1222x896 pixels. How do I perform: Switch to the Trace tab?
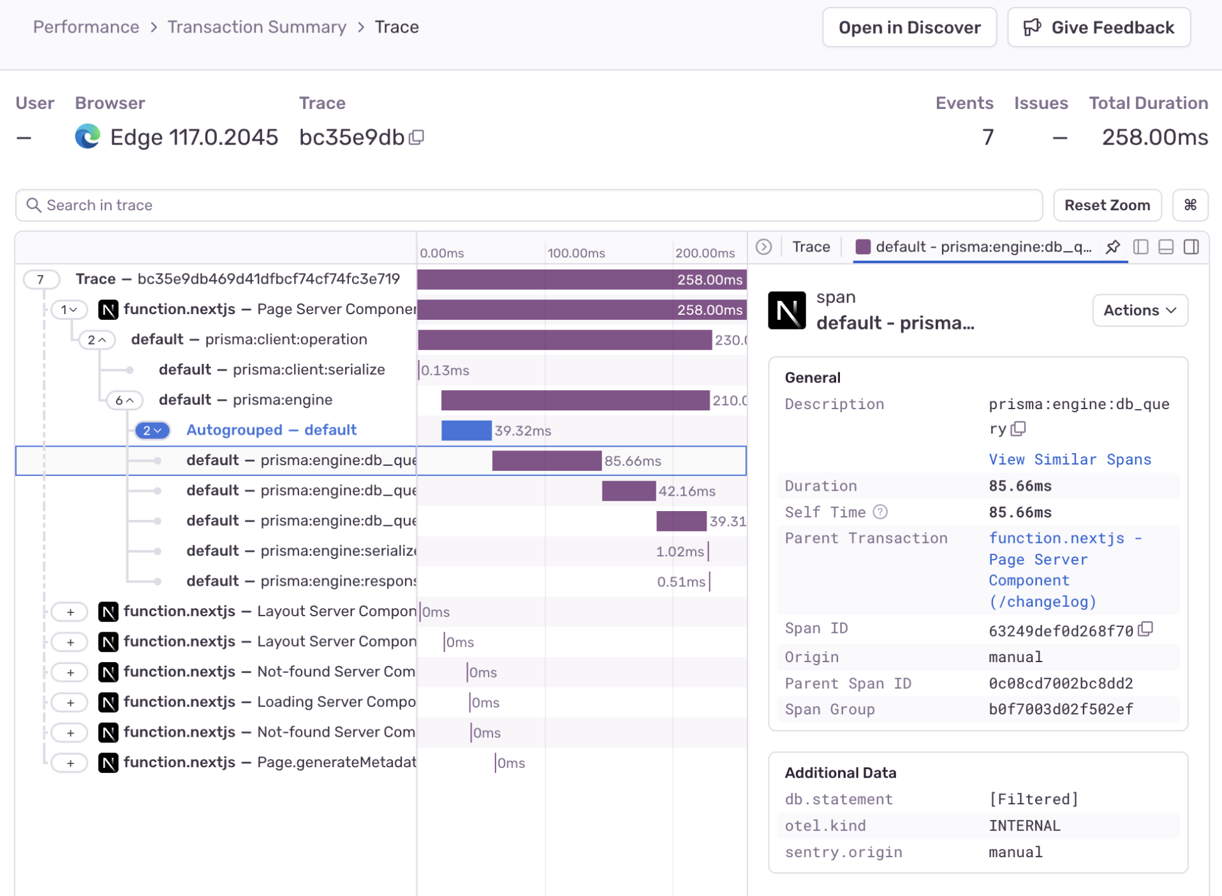coord(811,247)
